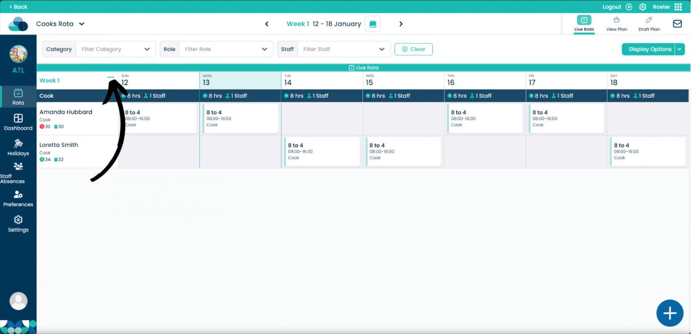Image resolution: width=691 pixels, height=334 pixels.
Task: Expand the Cooks Rota title dropdown
Action: pos(81,24)
